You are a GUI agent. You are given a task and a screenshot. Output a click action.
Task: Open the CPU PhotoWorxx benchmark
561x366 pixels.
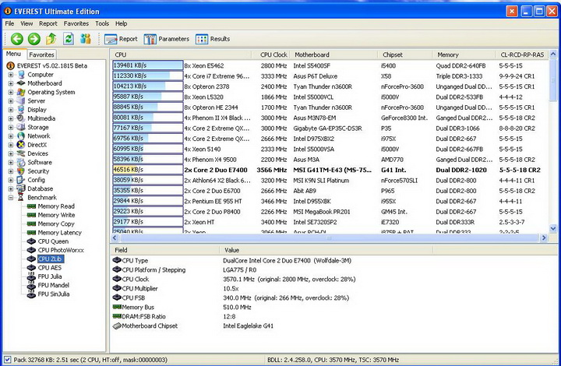pos(61,250)
